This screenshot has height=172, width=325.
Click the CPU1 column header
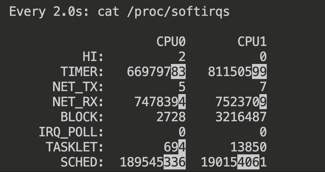[252, 42]
